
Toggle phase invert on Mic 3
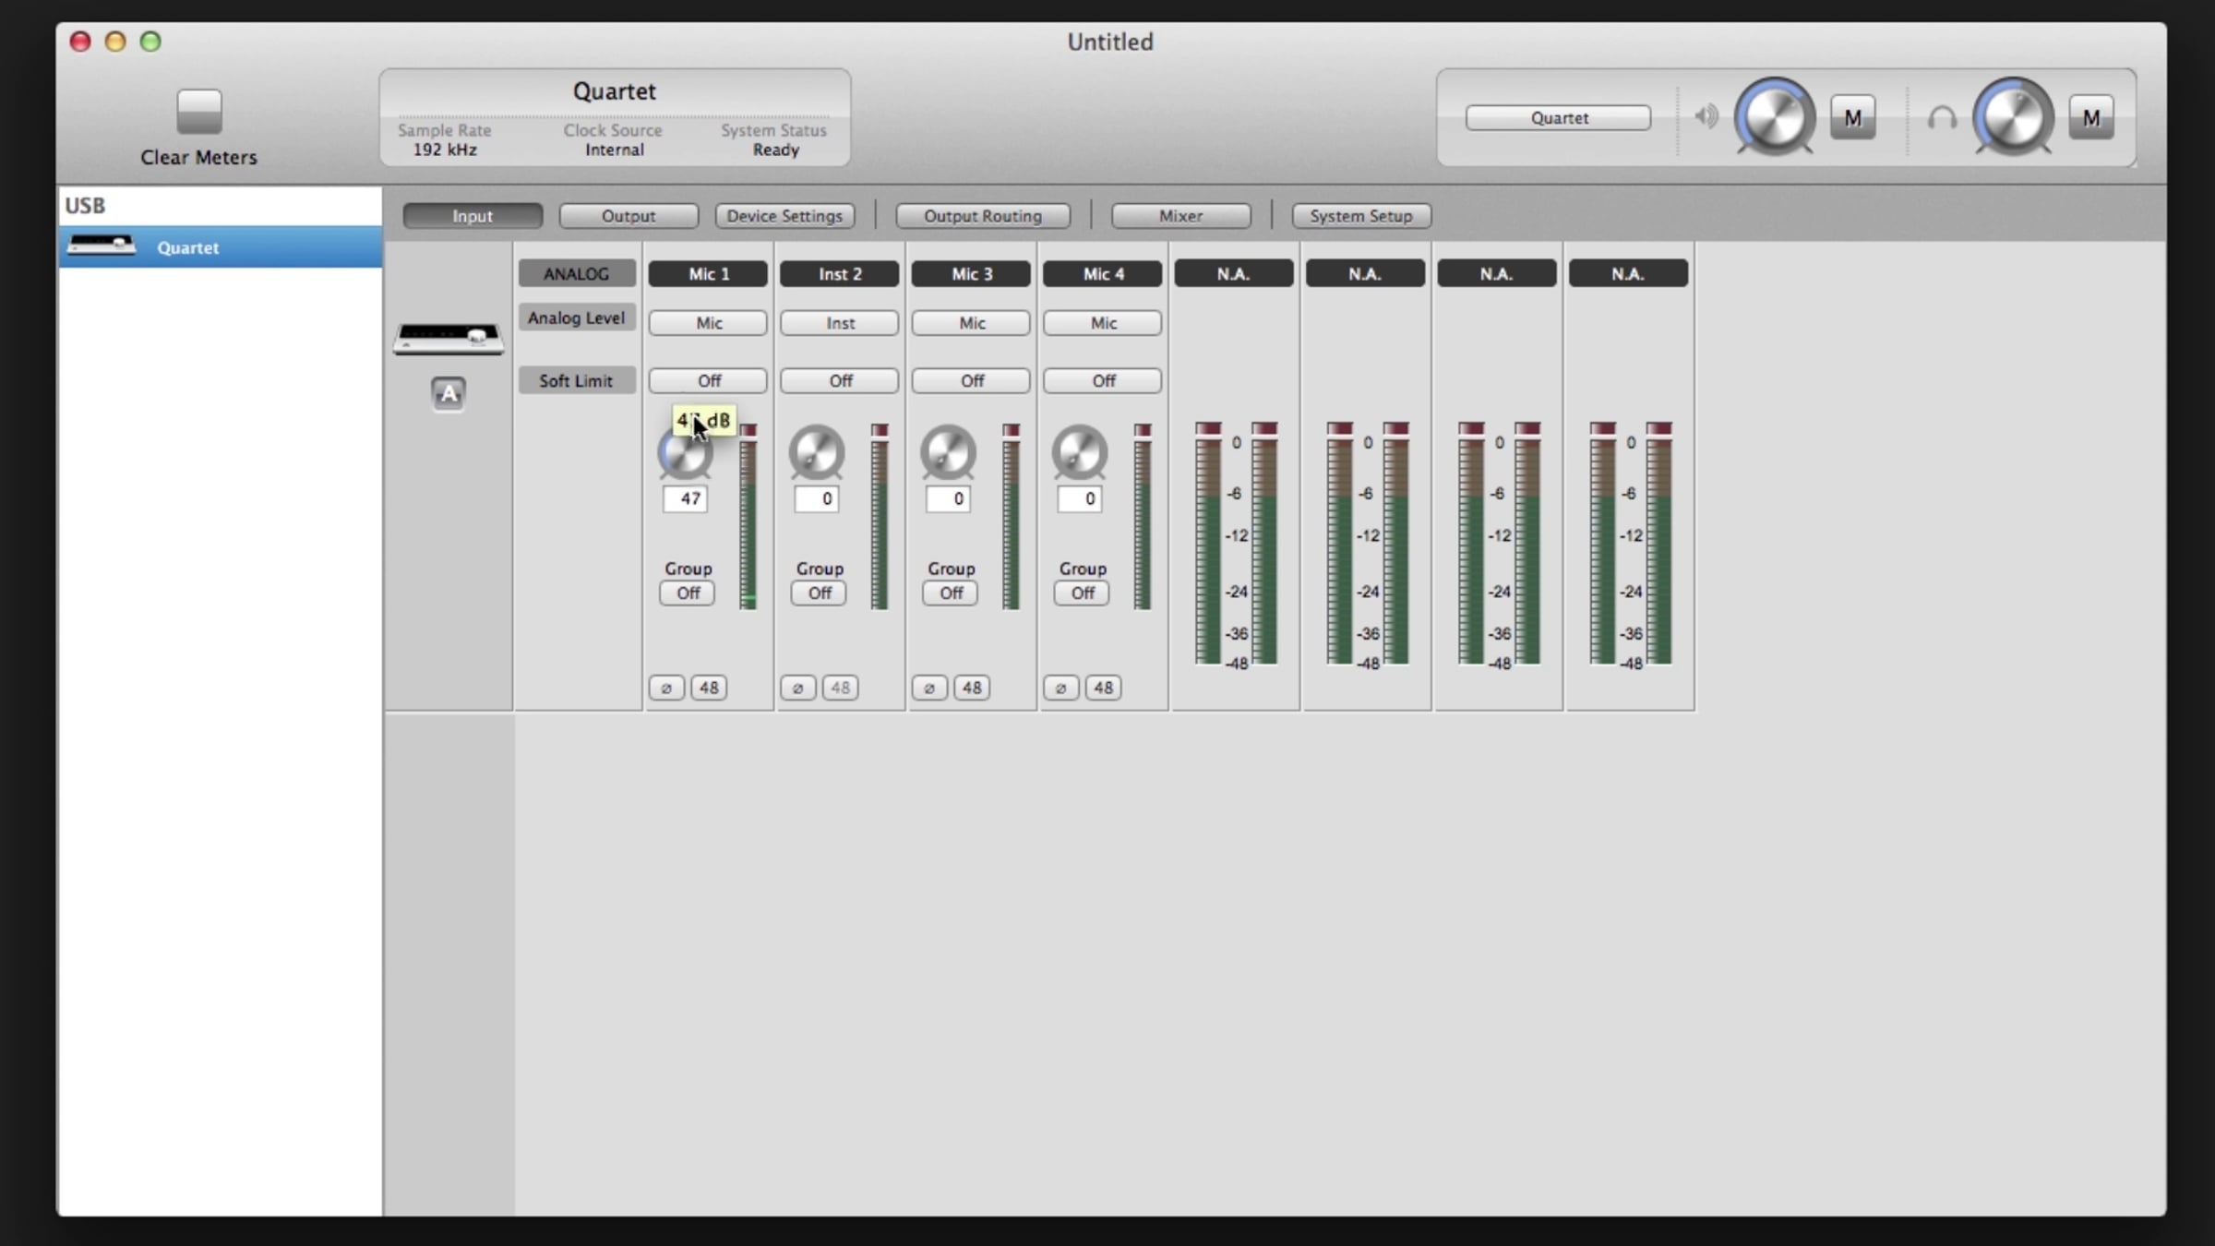tap(929, 688)
